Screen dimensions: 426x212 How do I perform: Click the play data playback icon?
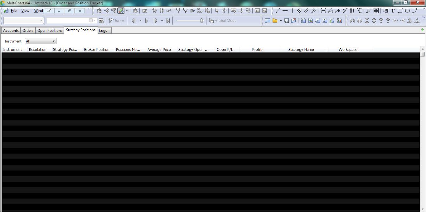147,21
